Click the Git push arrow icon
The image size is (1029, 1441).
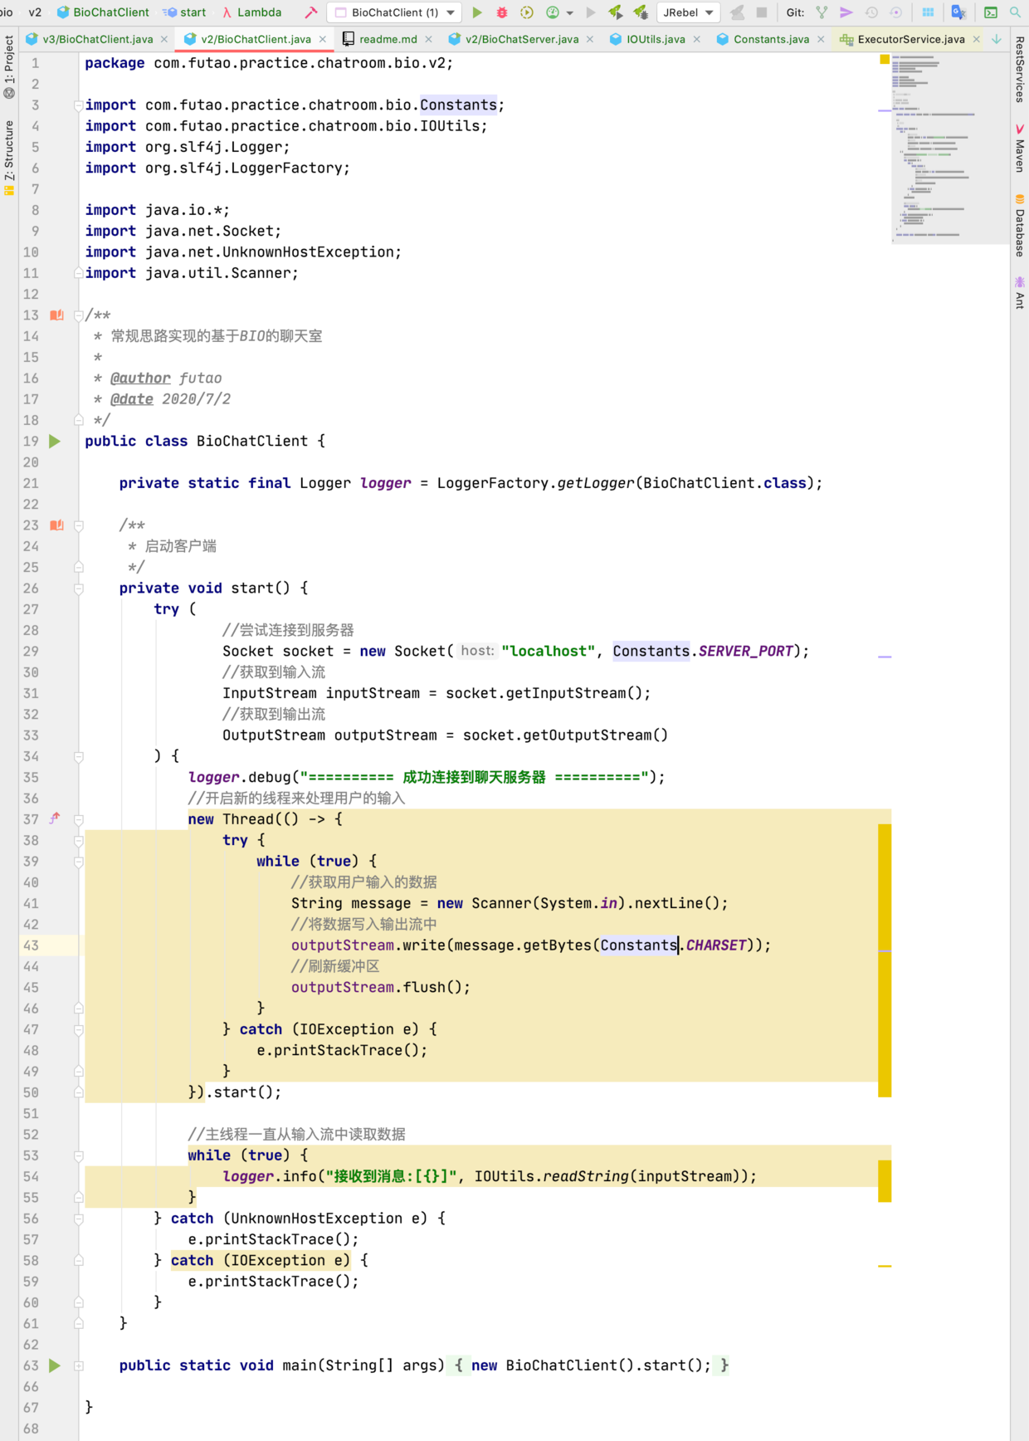pyautogui.click(x=846, y=12)
